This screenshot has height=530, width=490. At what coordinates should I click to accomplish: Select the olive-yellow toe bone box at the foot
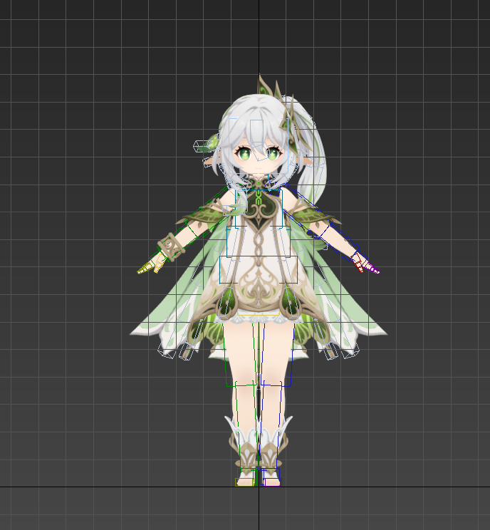tap(244, 482)
